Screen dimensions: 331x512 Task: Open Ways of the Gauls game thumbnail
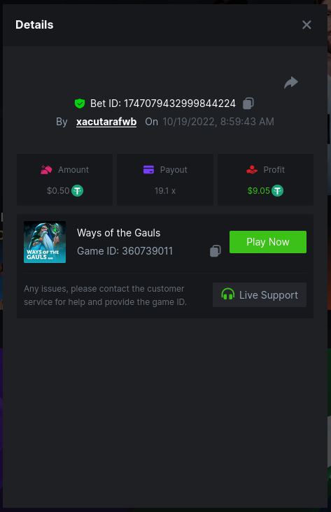click(x=45, y=242)
